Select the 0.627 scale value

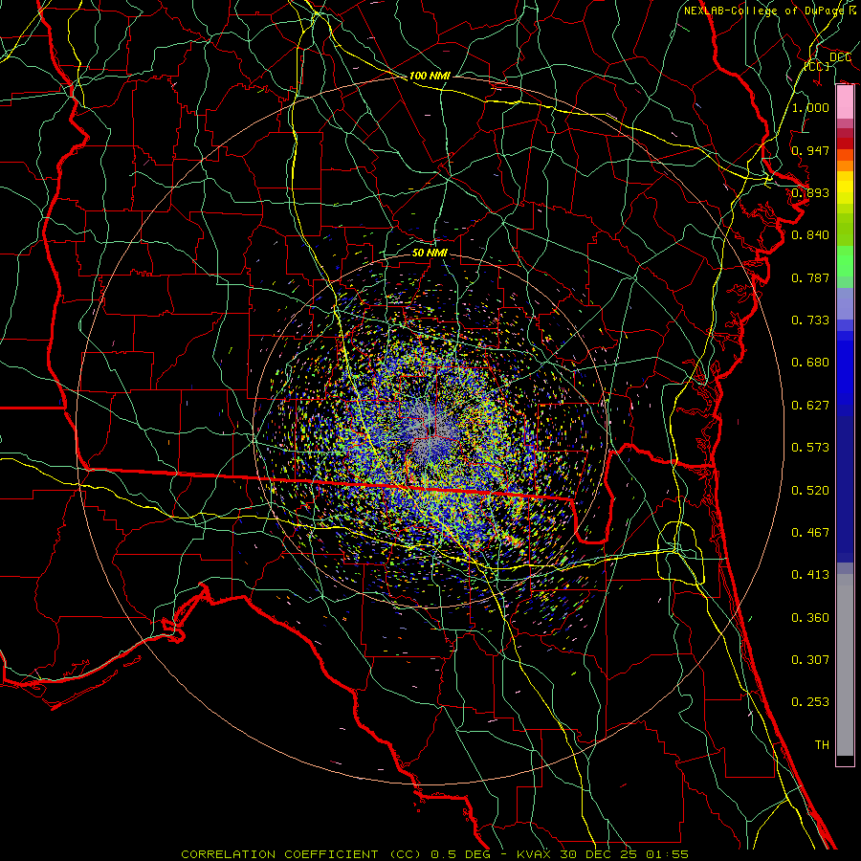click(x=810, y=406)
